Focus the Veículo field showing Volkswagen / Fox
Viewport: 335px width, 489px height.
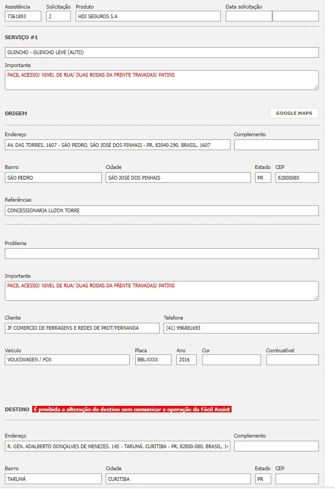67,360
